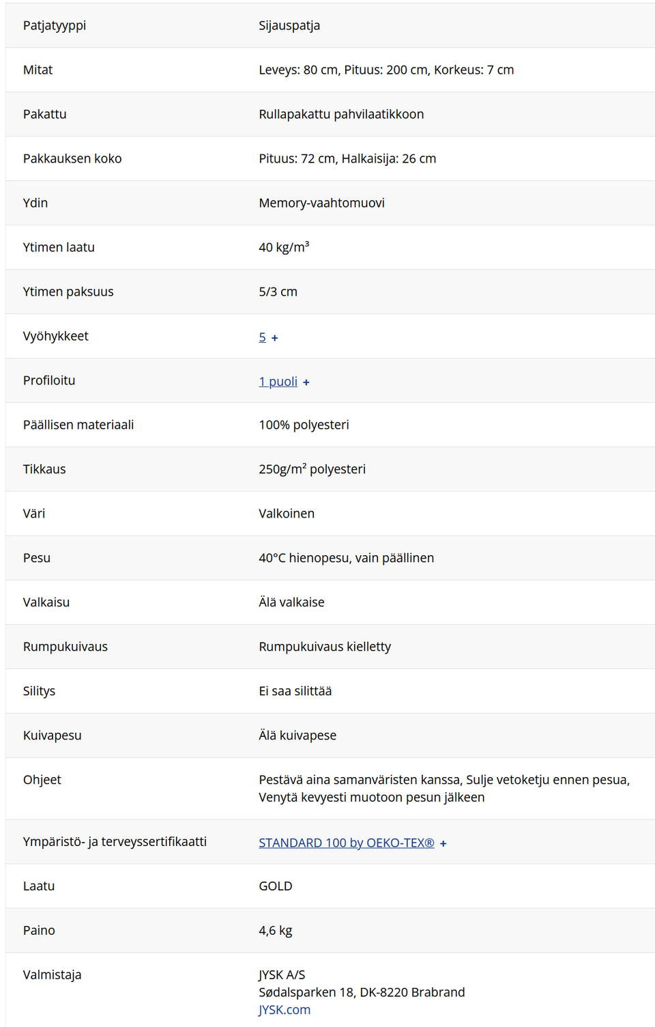This screenshot has height=1027, width=655.
Task: Click the plus icon beside 1 puoli
Action: point(306,382)
